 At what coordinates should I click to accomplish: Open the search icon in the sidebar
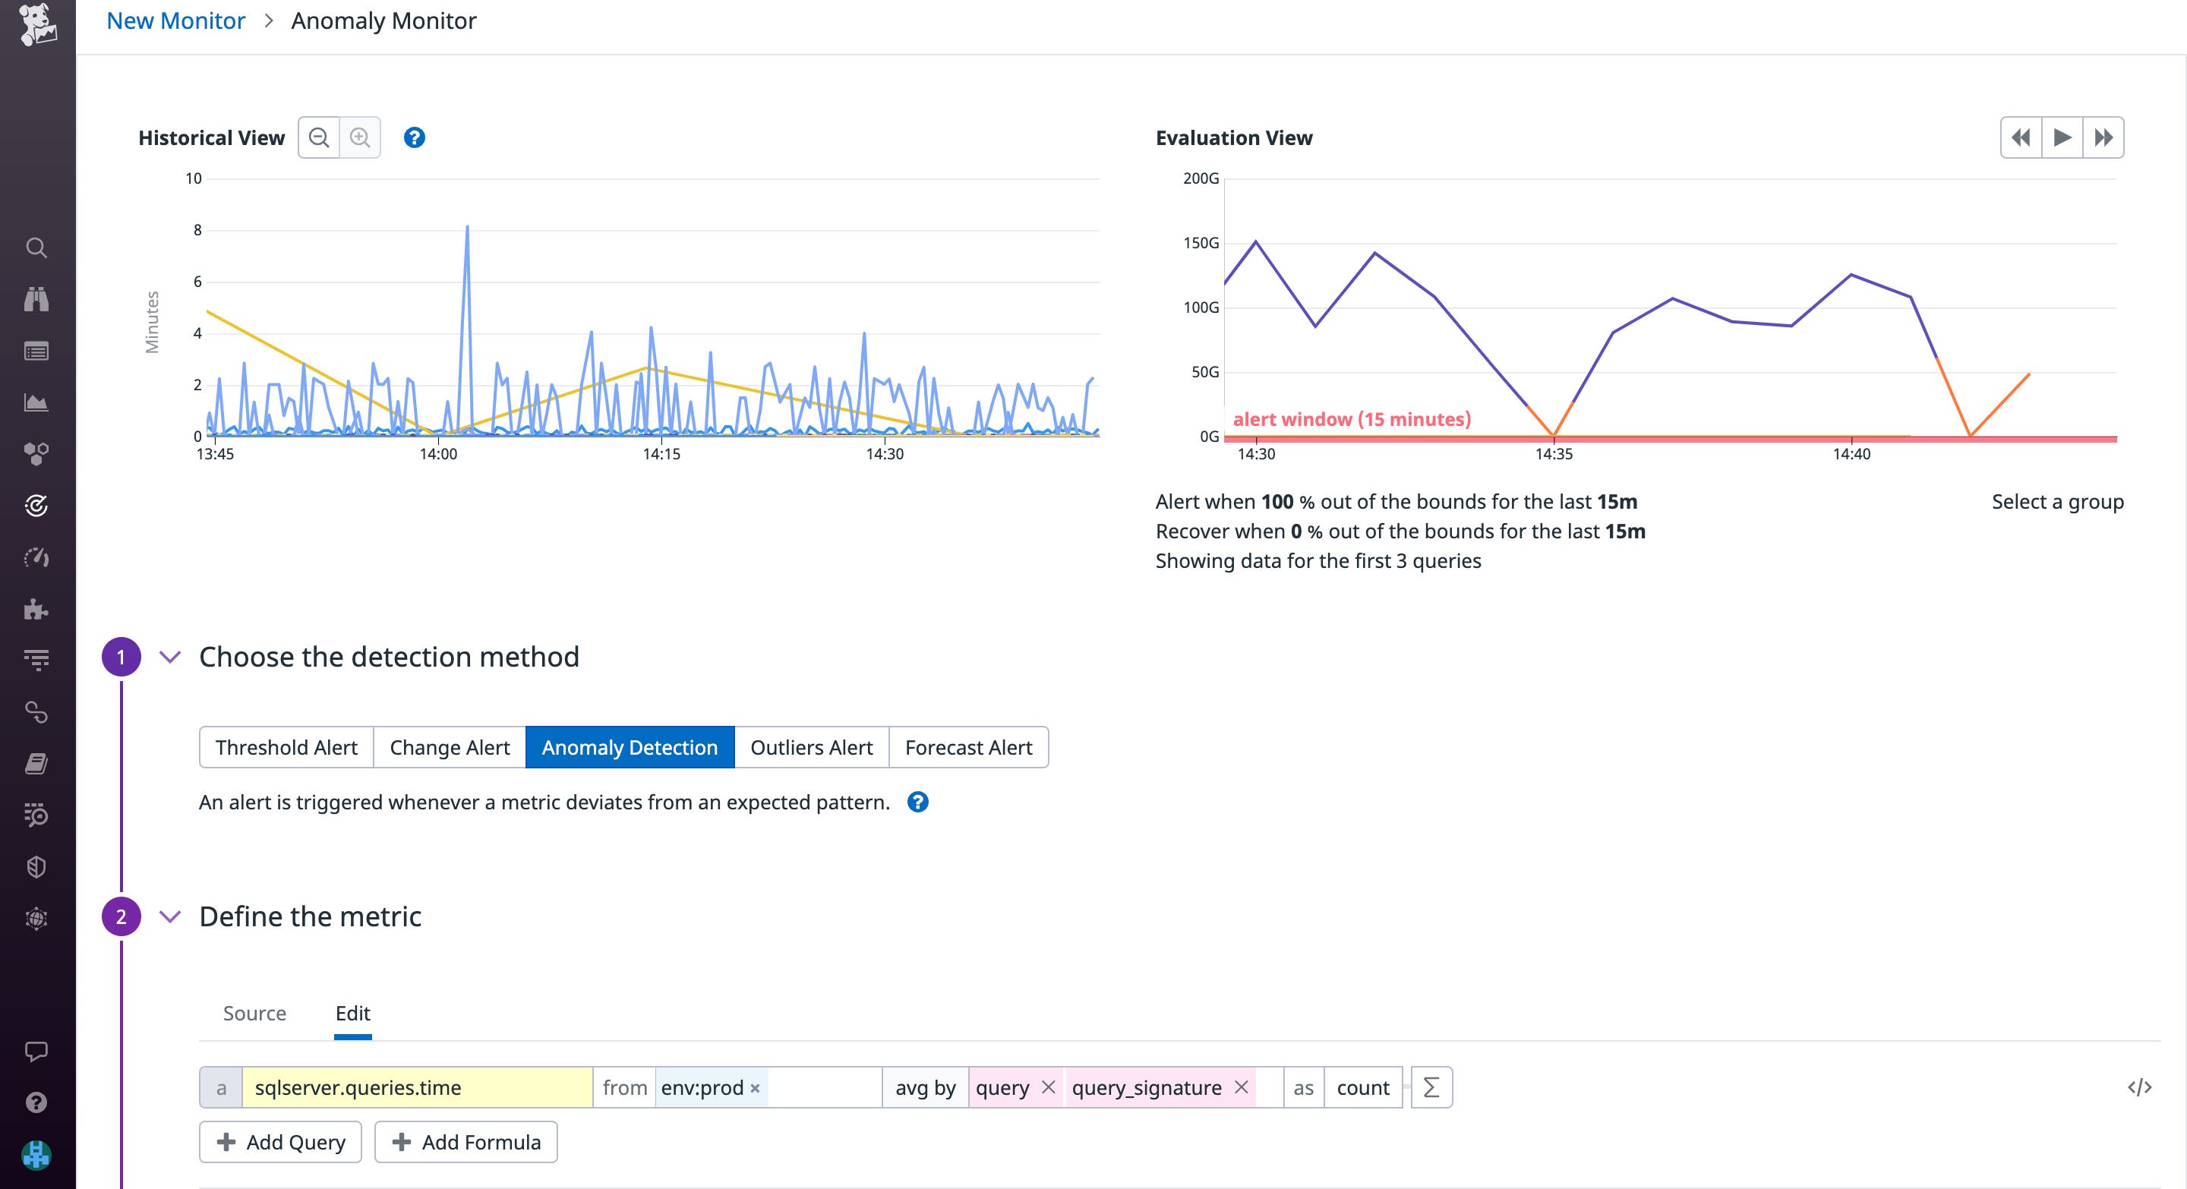[37, 248]
